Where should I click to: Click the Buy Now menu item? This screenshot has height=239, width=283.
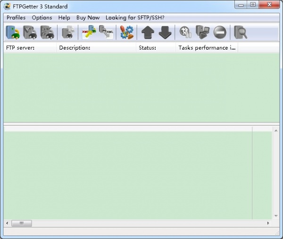tap(88, 17)
